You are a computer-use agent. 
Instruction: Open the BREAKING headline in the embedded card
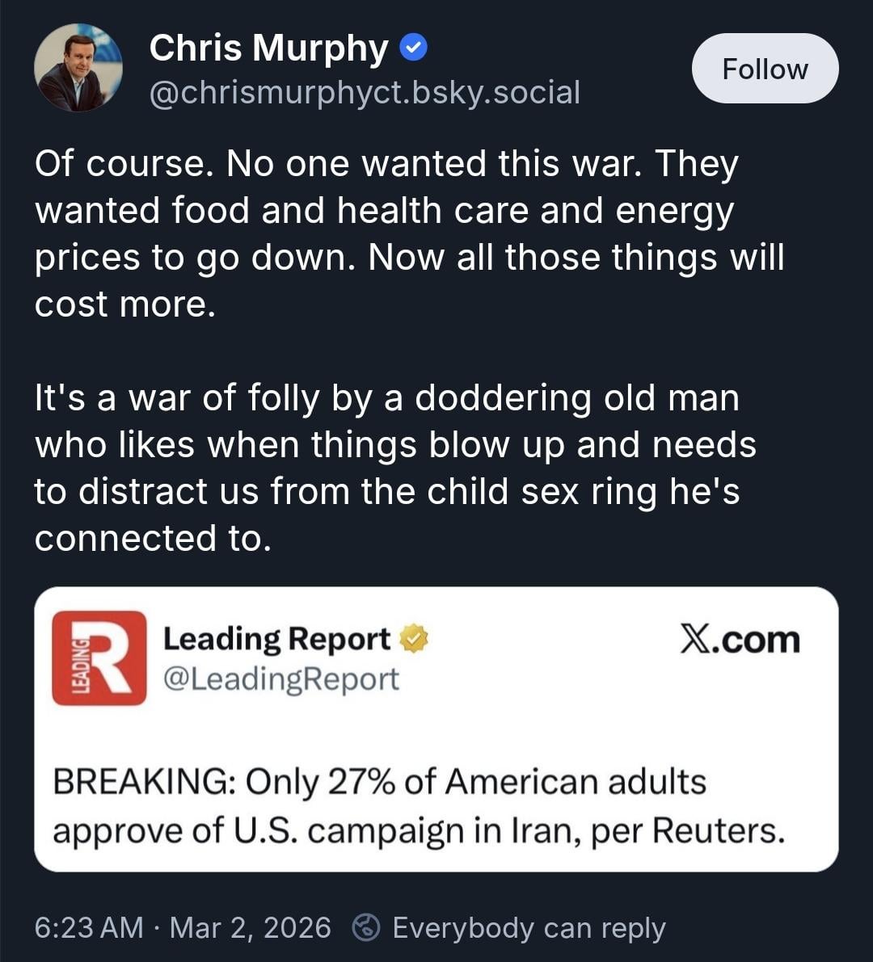[x=419, y=806]
